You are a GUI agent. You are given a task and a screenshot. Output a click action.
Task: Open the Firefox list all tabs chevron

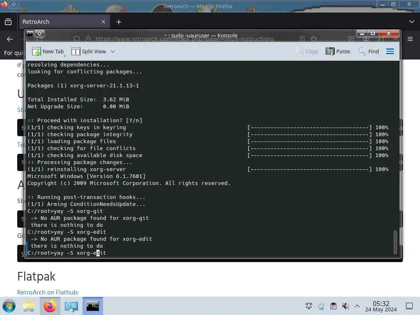[x=412, y=22]
